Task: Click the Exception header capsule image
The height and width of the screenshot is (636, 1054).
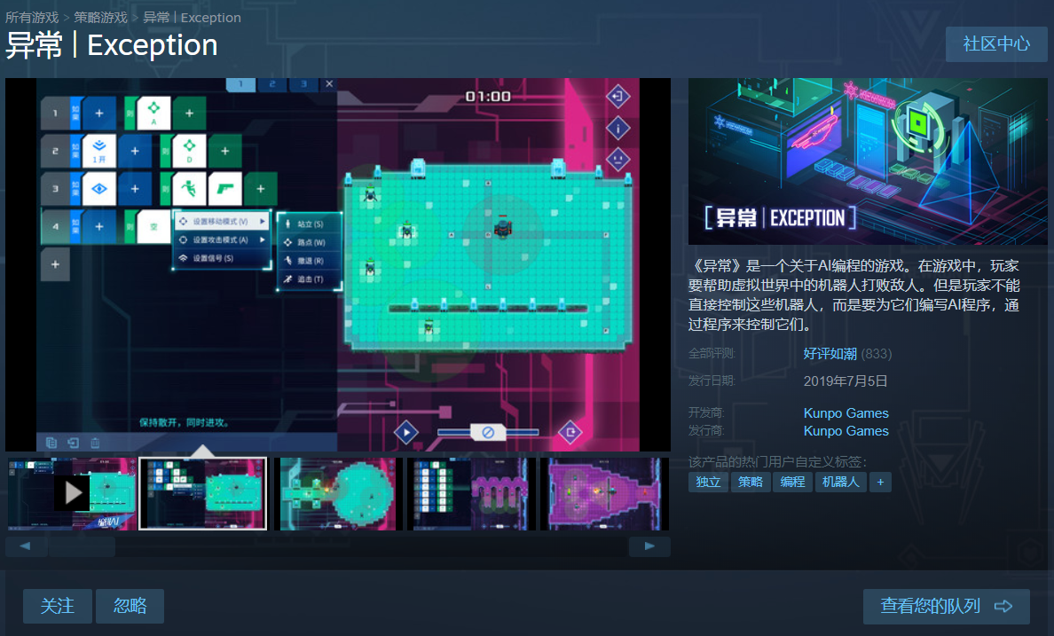Action: point(867,161)
